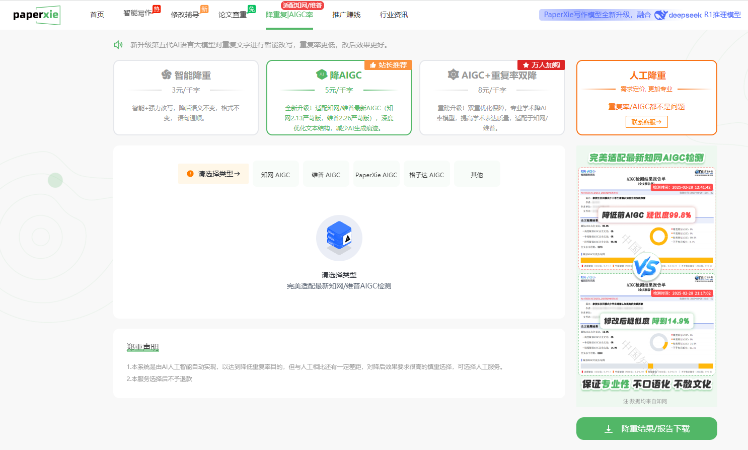748x450 pixels.
Task: Click the 万人加购 star badge
Action: point(541,65)
